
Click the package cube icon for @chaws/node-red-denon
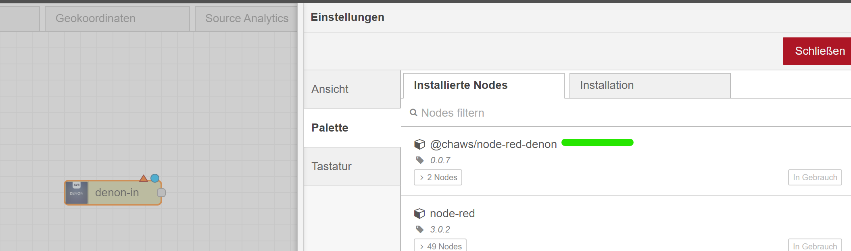(419, 144)
